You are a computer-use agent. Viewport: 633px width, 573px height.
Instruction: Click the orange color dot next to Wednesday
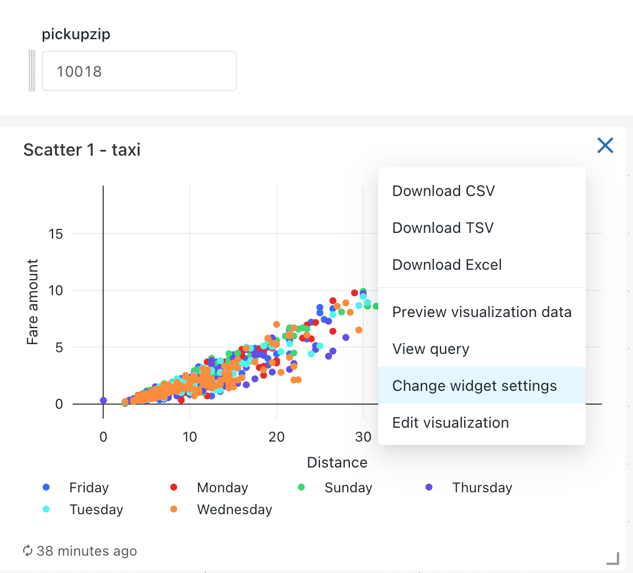(174, 509)
